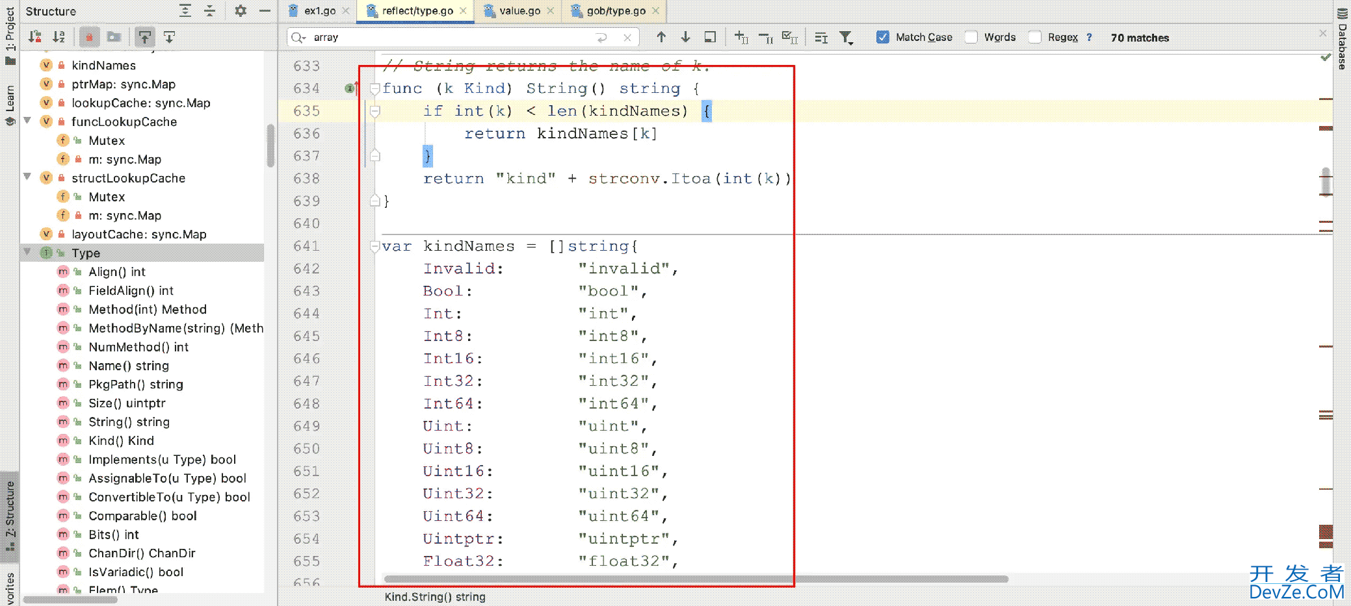Close the ex1.go tab
Image resolution: width=1351 pixels, height=606 pixels.
click(346, 10)
